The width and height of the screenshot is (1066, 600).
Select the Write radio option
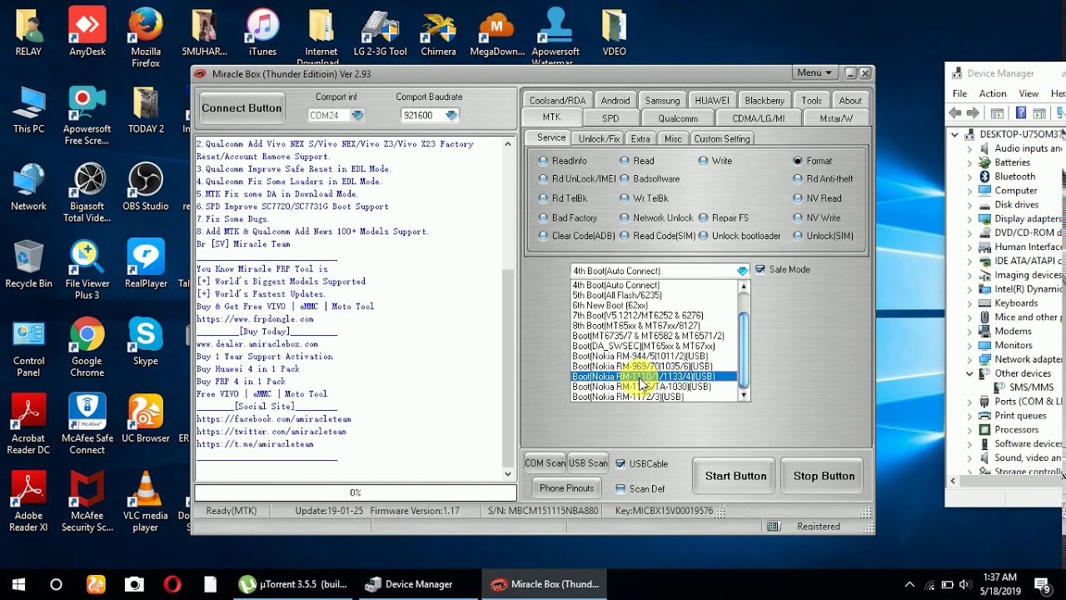pyautogui.click(x=715, y=161)
